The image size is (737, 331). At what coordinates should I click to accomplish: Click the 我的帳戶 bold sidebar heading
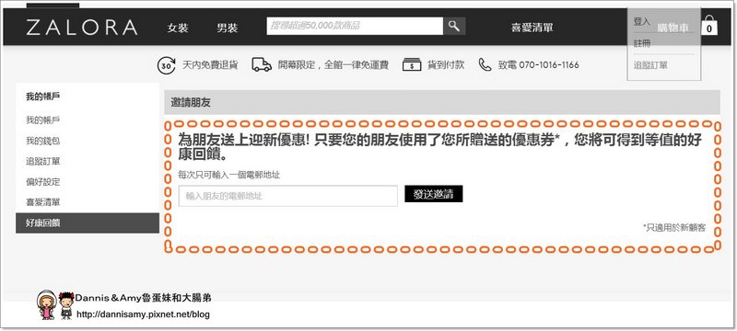pos(42,97)
